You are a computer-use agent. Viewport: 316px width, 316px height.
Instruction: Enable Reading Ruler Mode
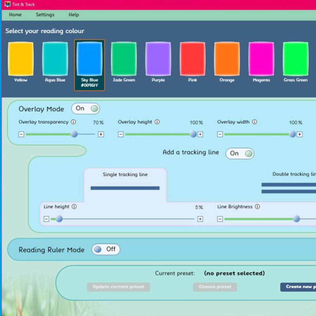tap(106, 249)
